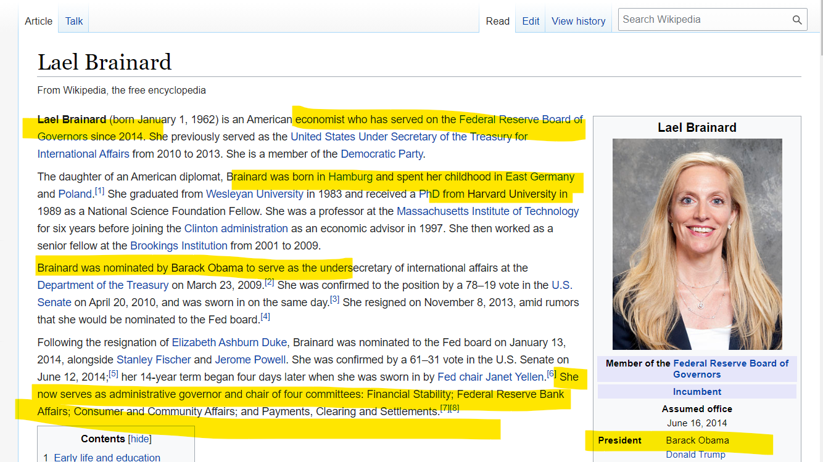Follow the Elizabeth Ashburn Duke link

coord(229,342)
